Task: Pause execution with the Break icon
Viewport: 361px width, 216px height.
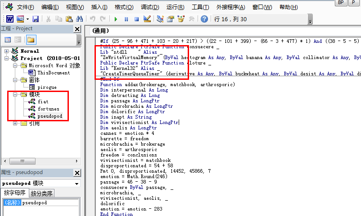Action: point(126,19)
